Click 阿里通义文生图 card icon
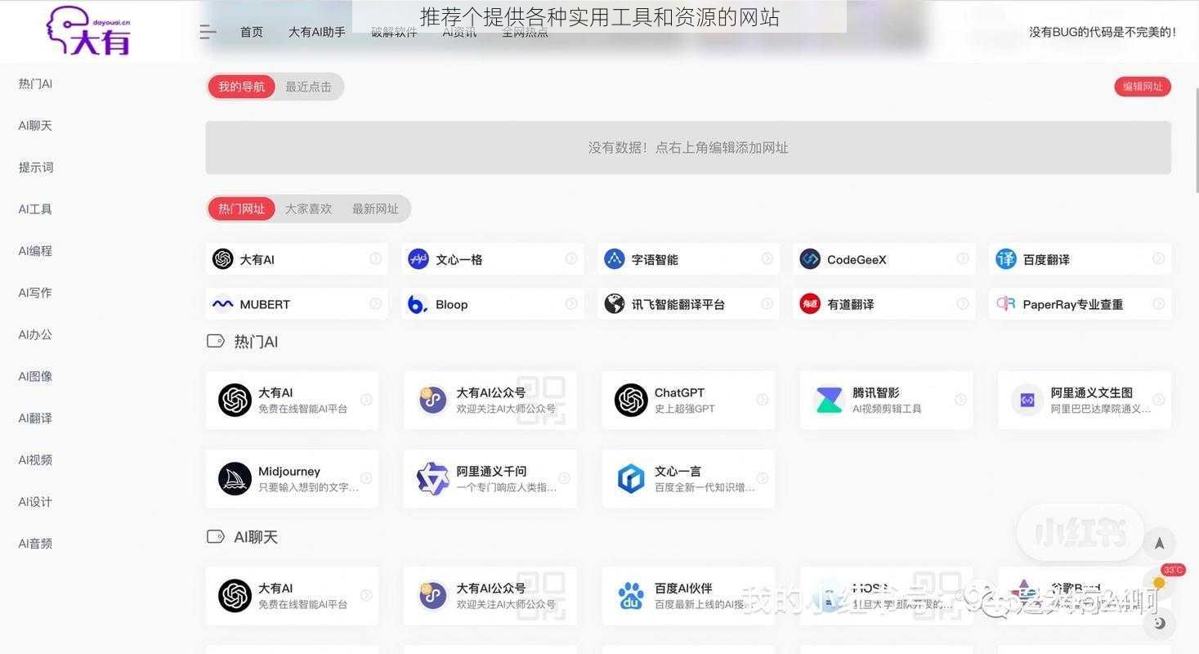The image size is (1199, 654). tap(1027, 400)
